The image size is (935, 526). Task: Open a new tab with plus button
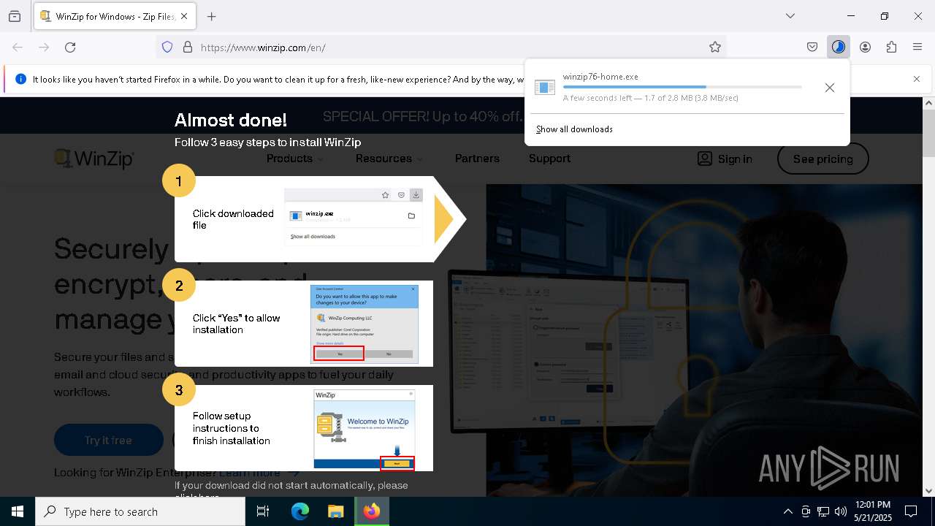(x=211, y=16)
